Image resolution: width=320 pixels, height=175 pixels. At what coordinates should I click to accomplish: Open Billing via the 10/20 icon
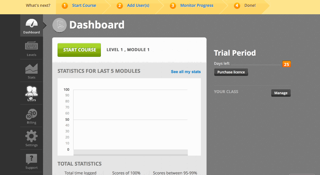pyautogui.click(x=31, y=114)
